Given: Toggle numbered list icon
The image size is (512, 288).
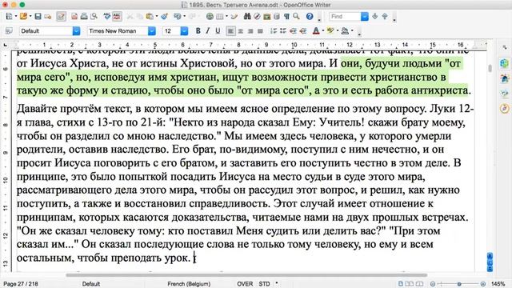Looking at the screenshot, I should (274, 31).
